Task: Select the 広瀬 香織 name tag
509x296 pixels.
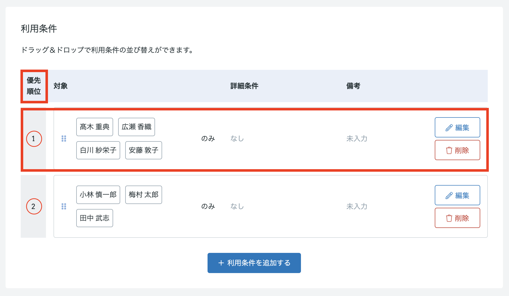Action: click(x=137, y=127)
